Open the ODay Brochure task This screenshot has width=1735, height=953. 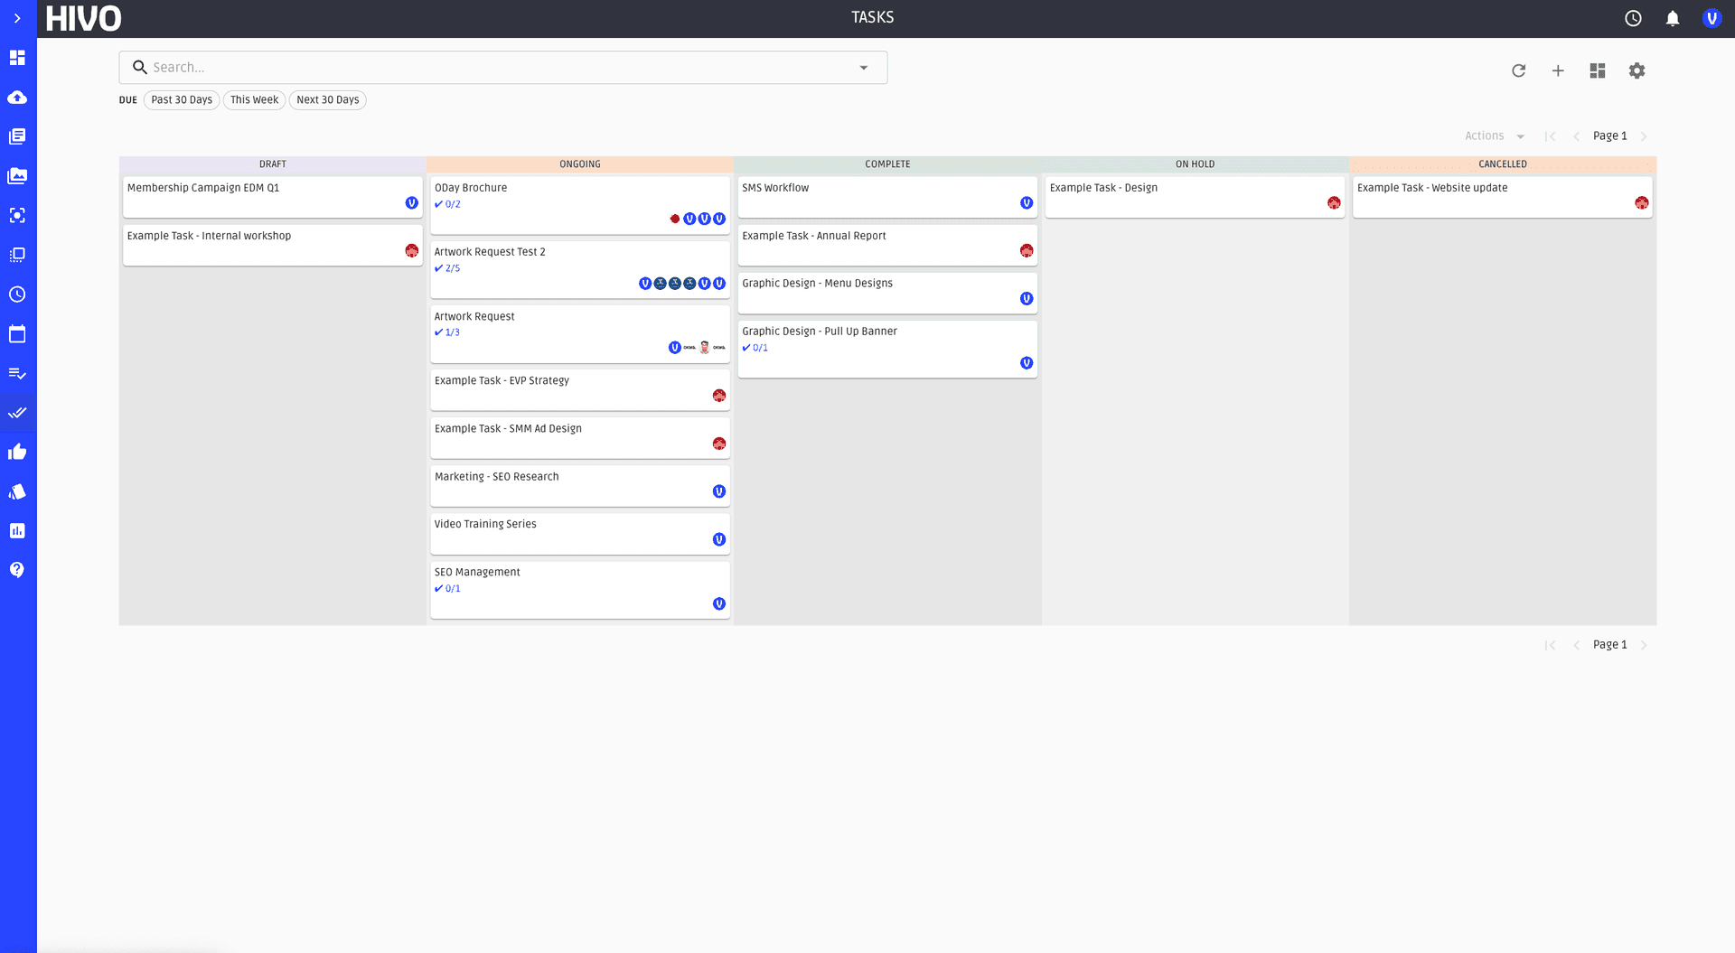580,206
